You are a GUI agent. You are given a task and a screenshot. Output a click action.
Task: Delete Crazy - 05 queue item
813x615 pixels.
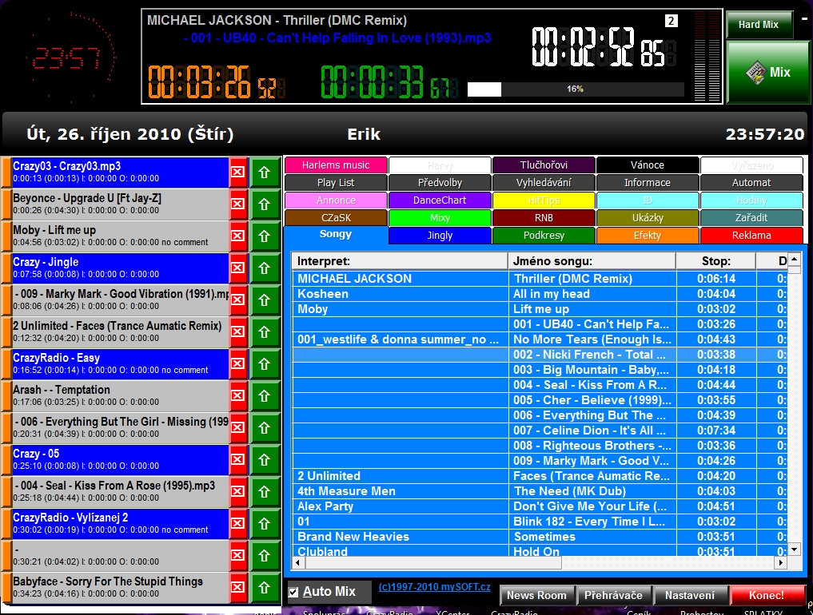(x=238, y=459)
